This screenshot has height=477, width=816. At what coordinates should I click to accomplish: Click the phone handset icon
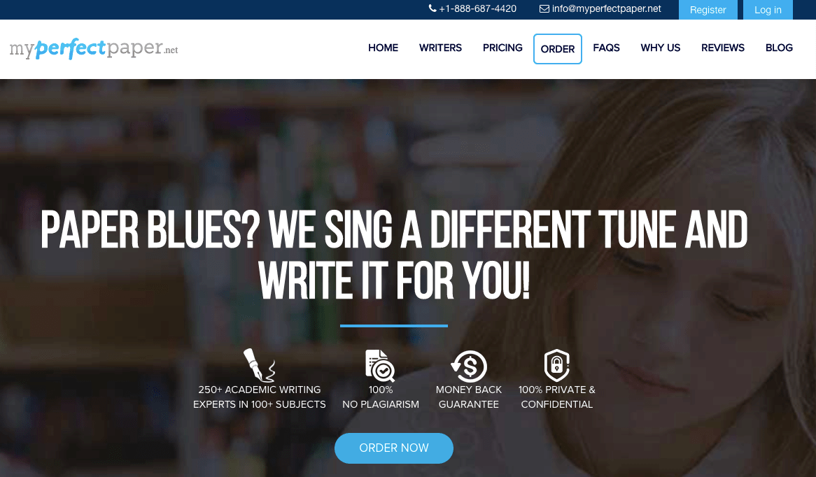coord(432,8)
